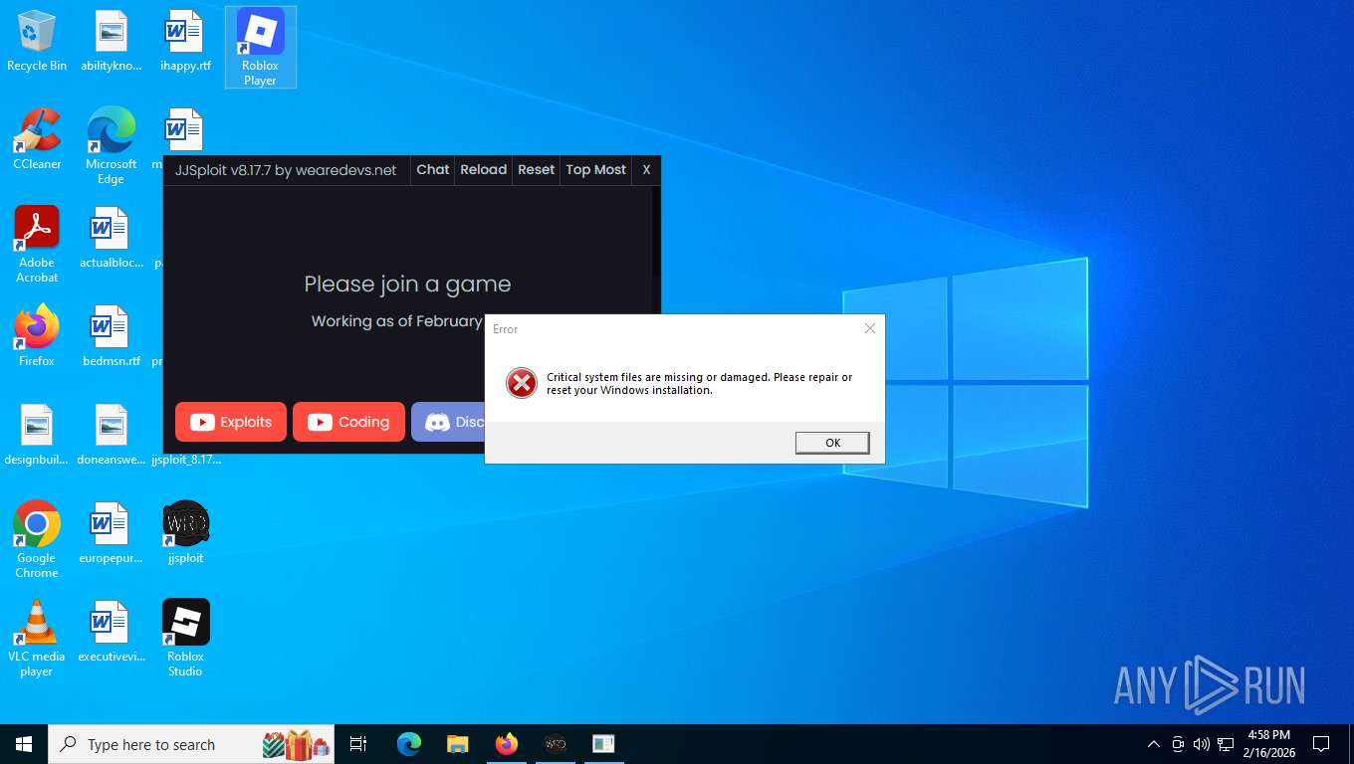Launch Roblox Studio desktop shortcut

(185, 639)
